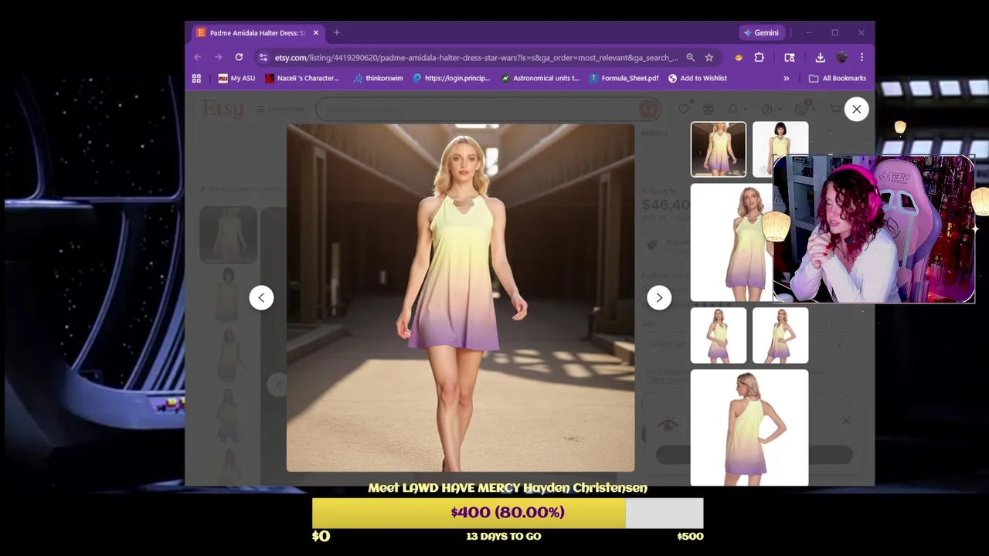Open the apps grid icon in bookmarks bar

tap(196, 78)
